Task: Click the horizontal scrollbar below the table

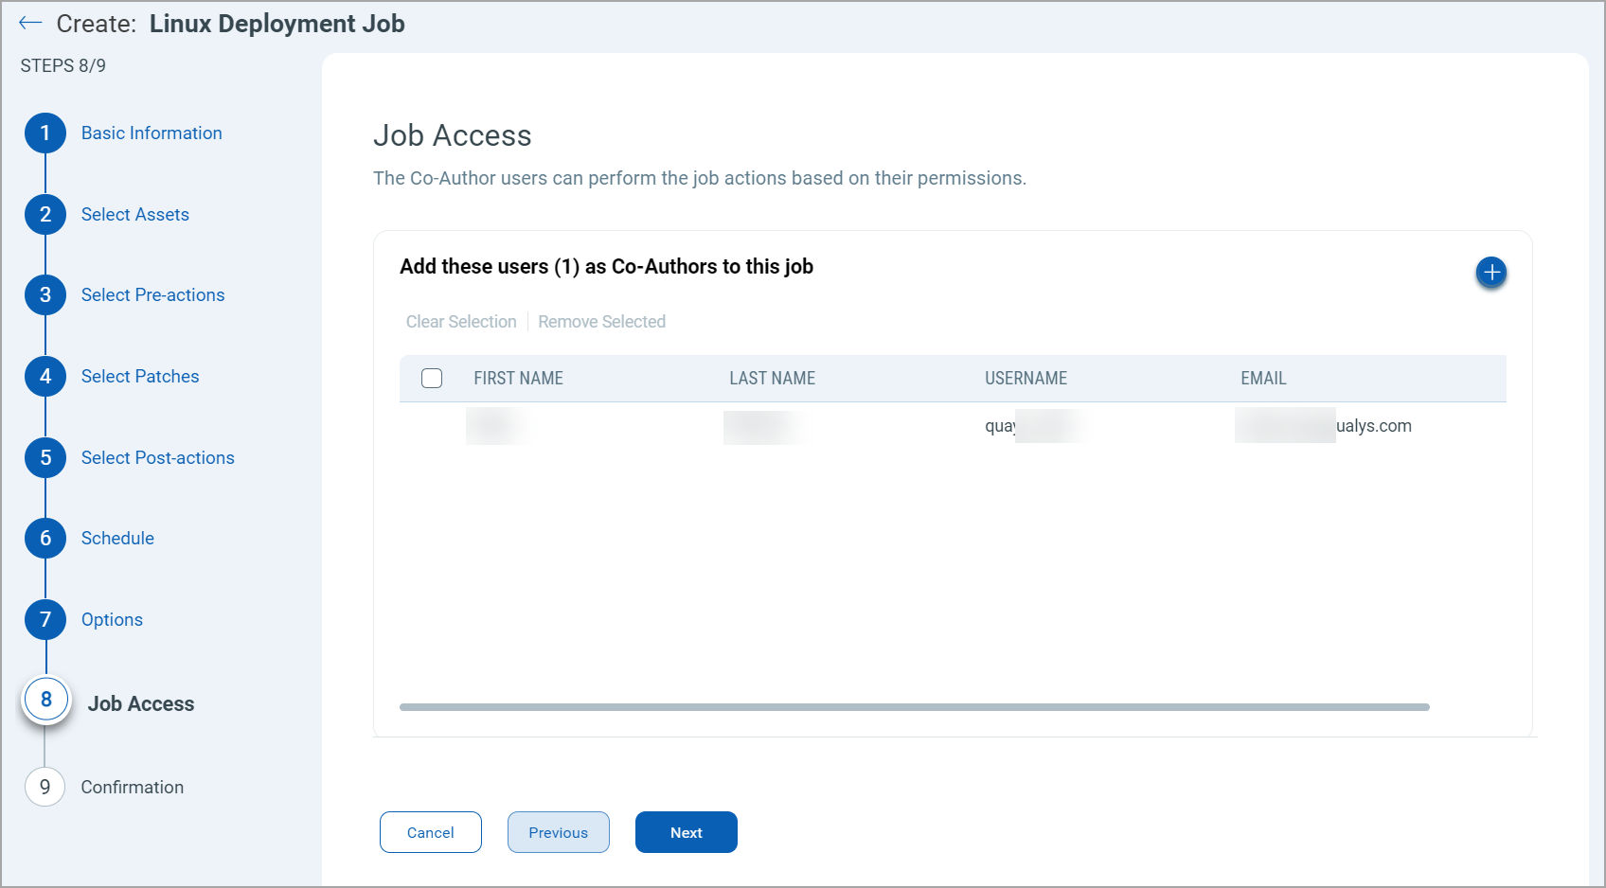Action: (x=915, y=706)
